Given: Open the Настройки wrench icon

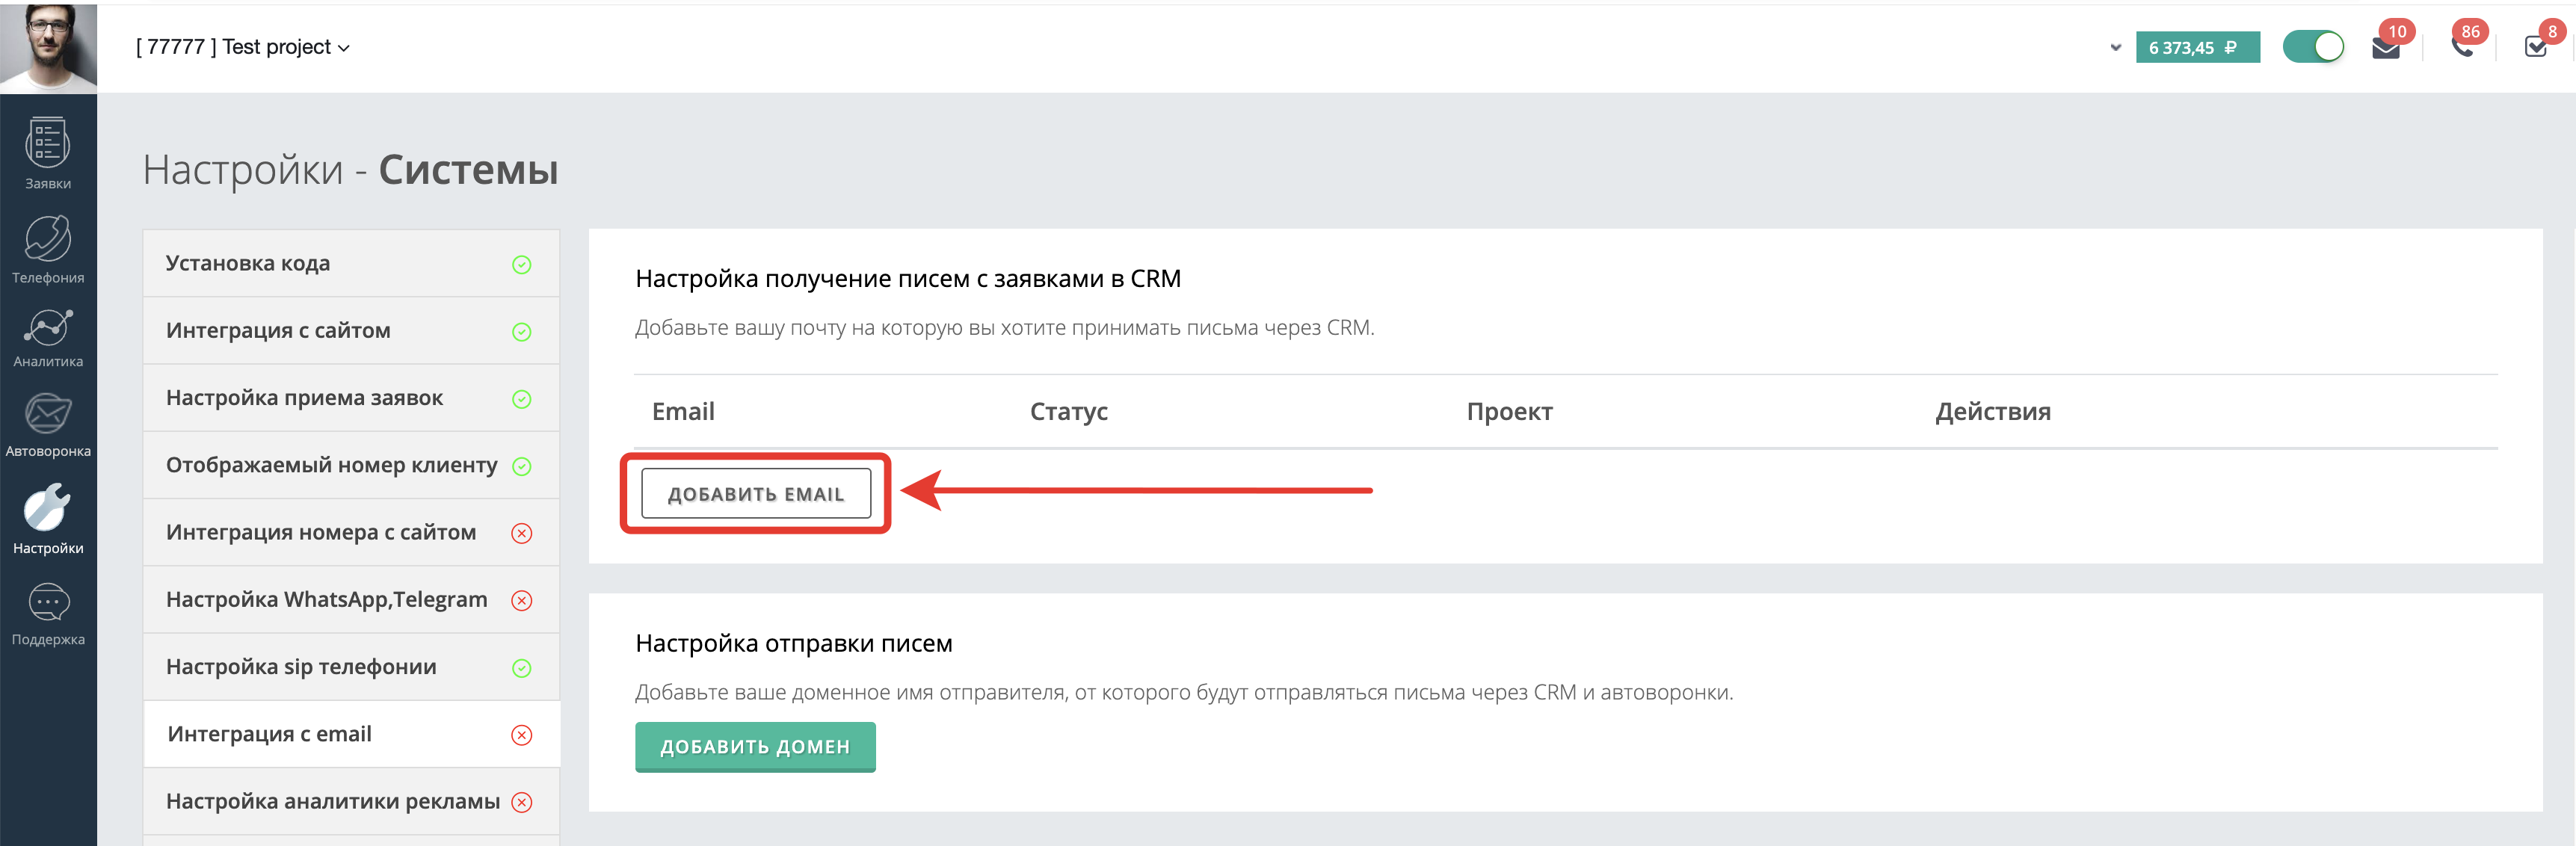Looking at the screenshot, I should click(x=48, y=506).
